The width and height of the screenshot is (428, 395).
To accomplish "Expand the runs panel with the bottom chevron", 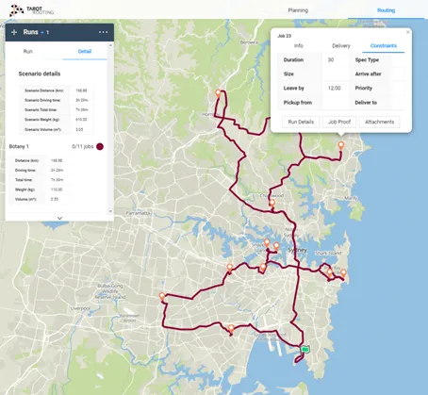I will point(59,218).
